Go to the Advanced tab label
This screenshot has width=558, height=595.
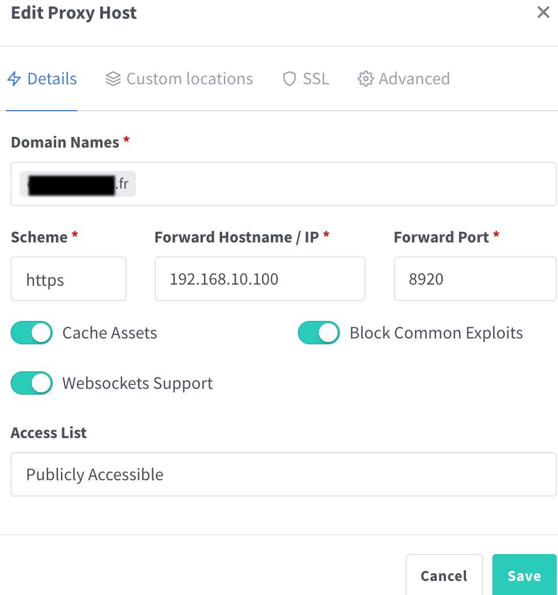tap(414, 79)
